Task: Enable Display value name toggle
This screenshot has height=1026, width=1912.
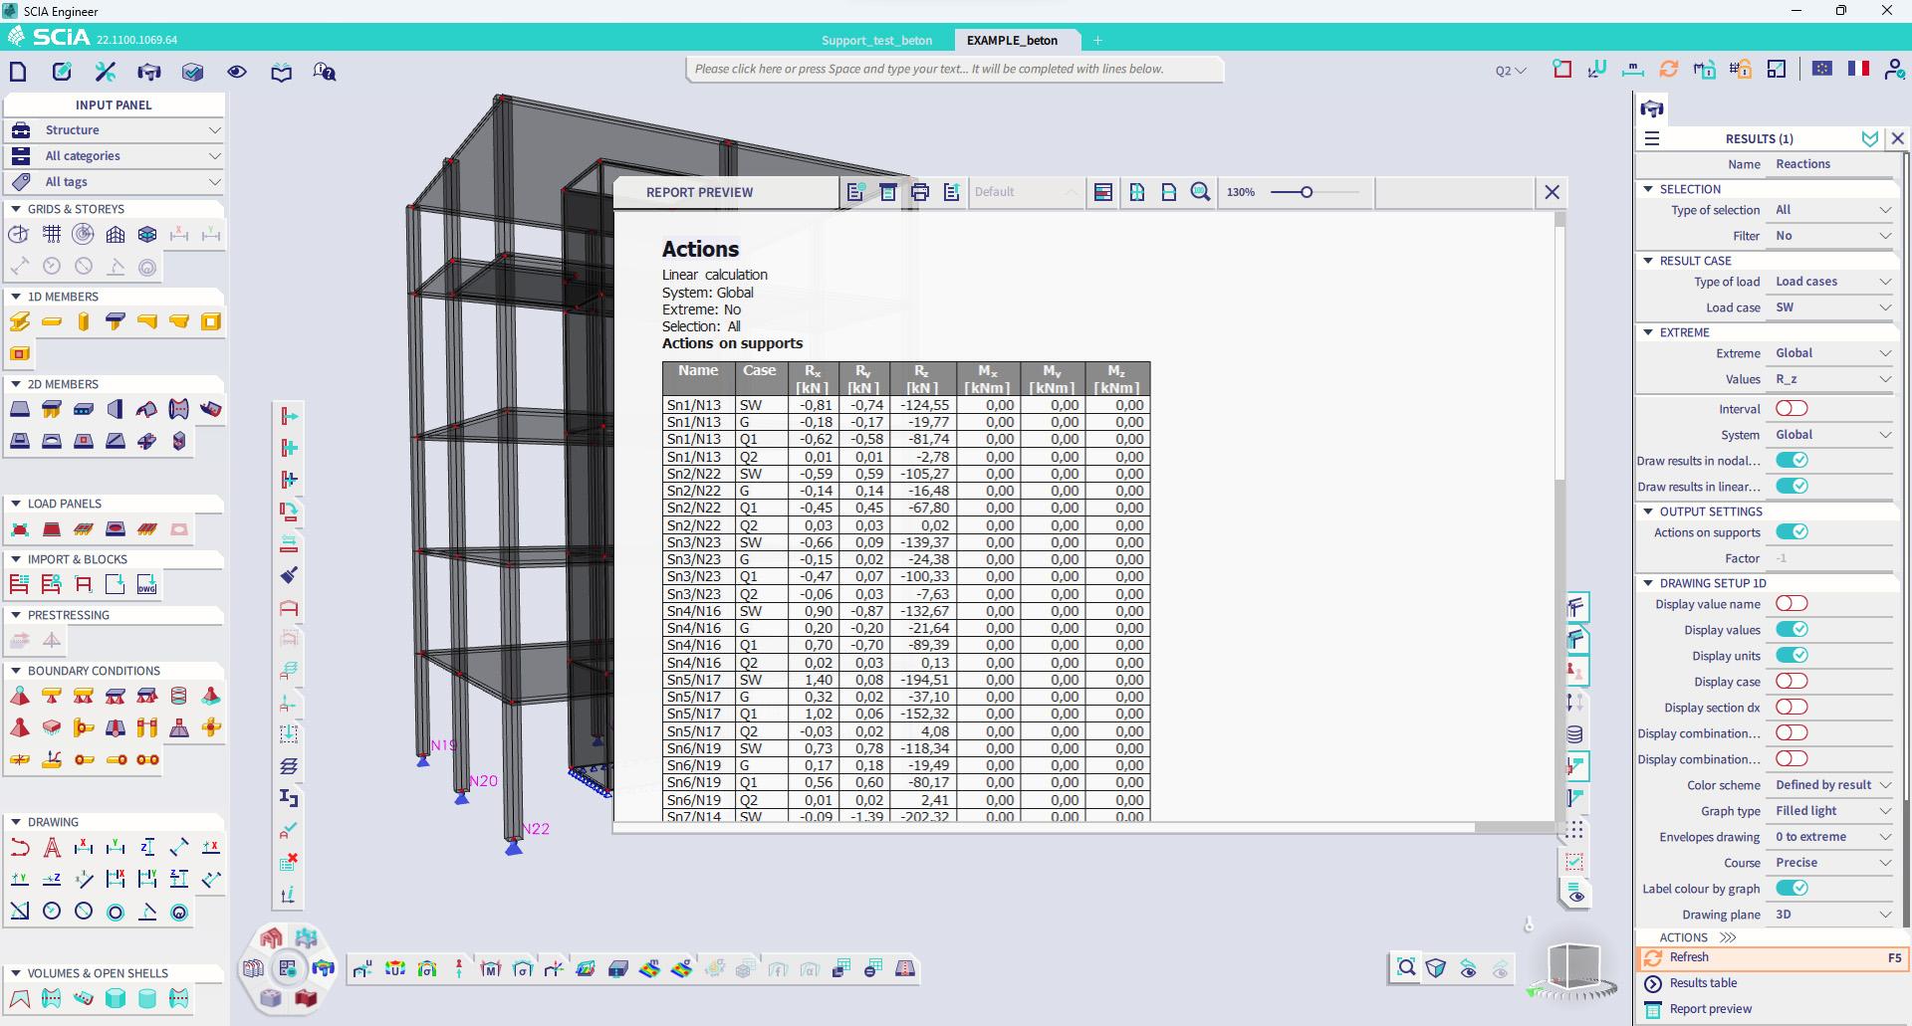Action: click(x=1792, y=604)
